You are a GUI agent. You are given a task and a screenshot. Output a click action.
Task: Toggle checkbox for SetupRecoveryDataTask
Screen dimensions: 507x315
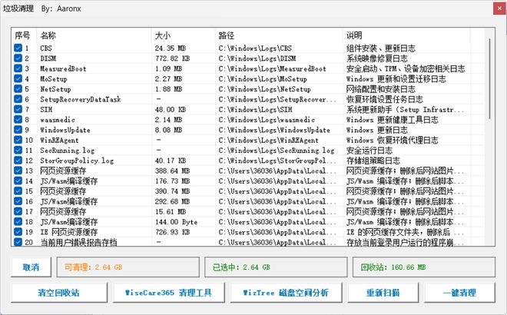tap(18, 99)
